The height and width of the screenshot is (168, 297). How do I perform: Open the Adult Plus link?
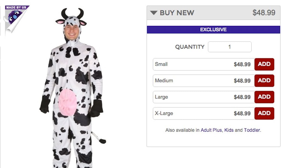(211, 130)
